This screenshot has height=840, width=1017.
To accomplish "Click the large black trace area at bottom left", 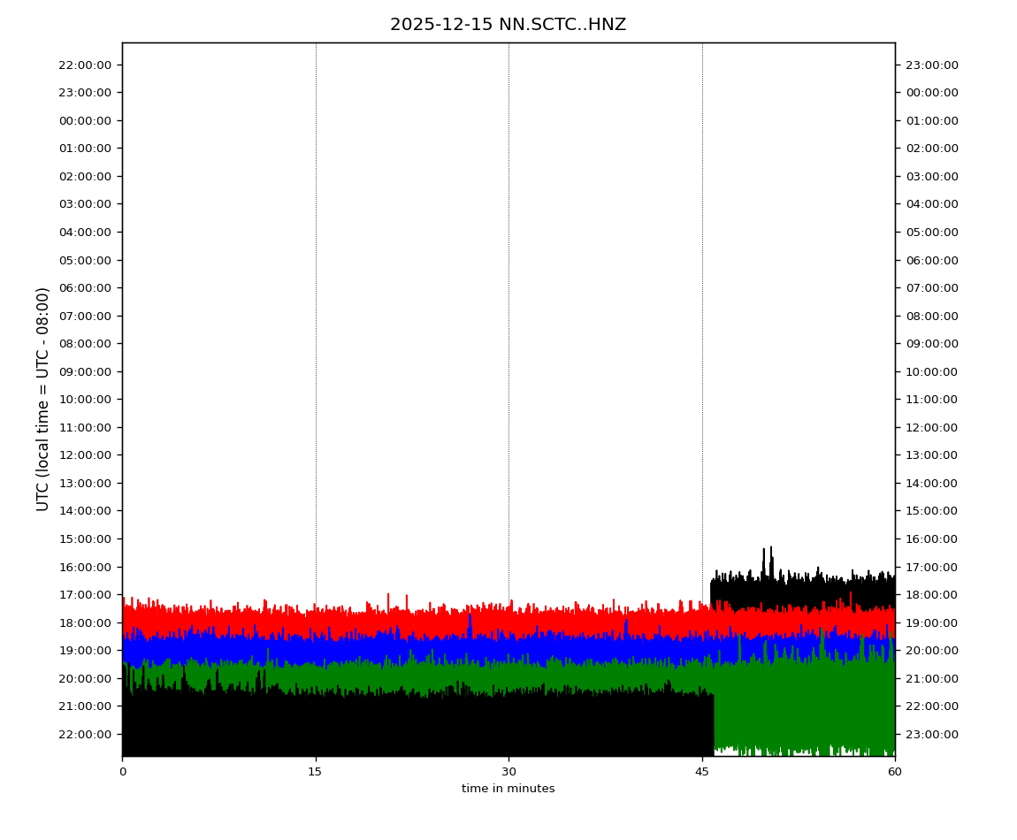I will coord(398,725).
